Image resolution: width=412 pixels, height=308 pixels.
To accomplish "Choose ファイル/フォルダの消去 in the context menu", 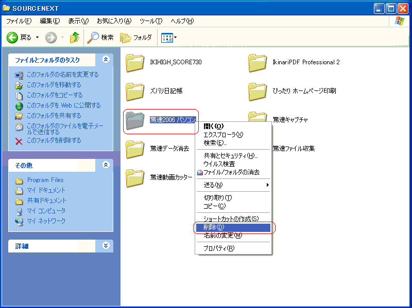I will pos(233,172).
